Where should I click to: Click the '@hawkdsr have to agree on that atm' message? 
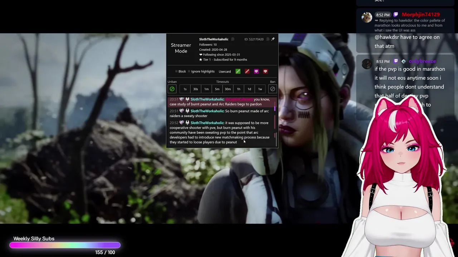tap(407, 41)
